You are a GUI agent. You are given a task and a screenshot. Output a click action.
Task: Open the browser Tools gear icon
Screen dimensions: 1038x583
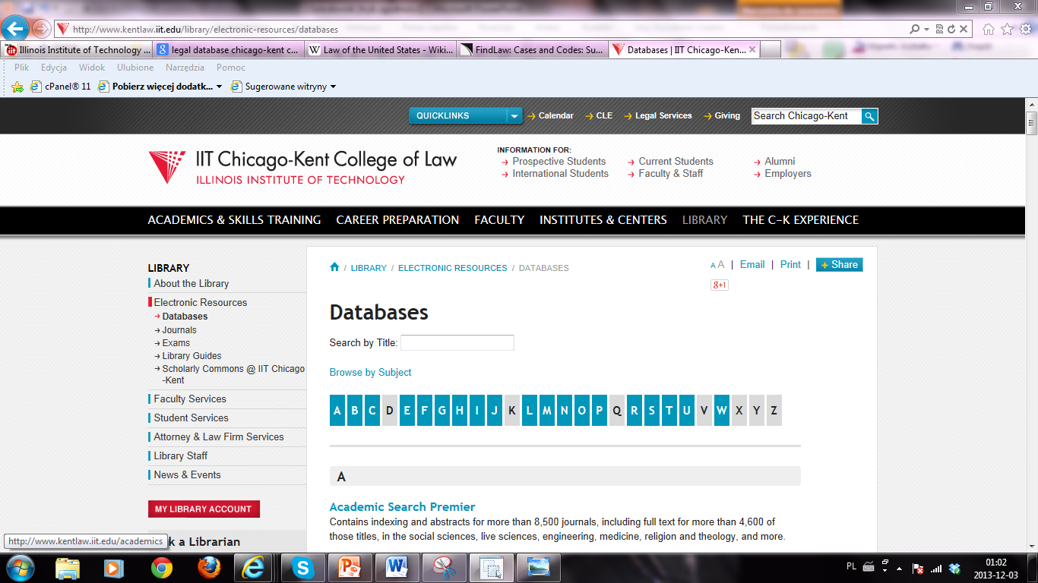pyautogui.click(x=1025, y=30)
